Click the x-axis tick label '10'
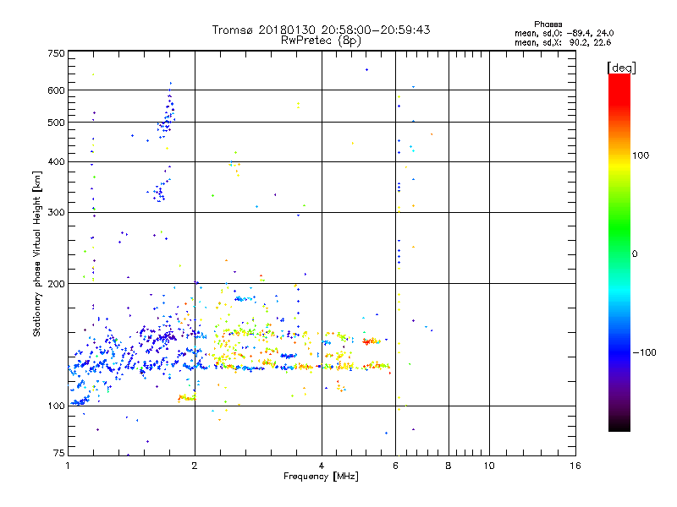This screenshot has height=507, width=677. tap(489, 466)
